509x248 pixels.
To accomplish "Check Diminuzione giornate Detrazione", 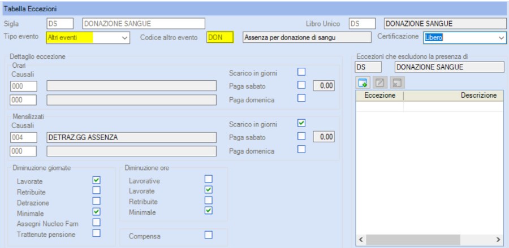I will 96,201.
